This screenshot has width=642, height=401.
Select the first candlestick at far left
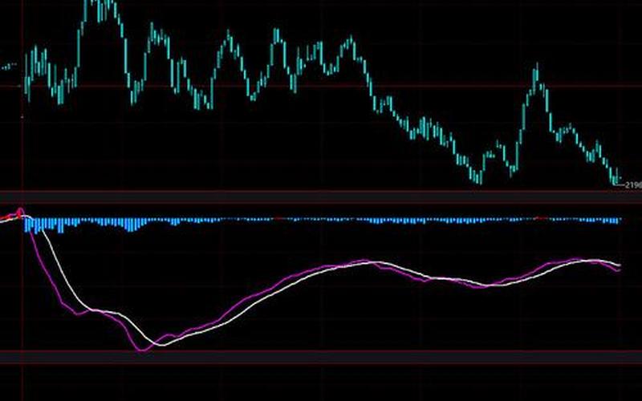point(27,80)
